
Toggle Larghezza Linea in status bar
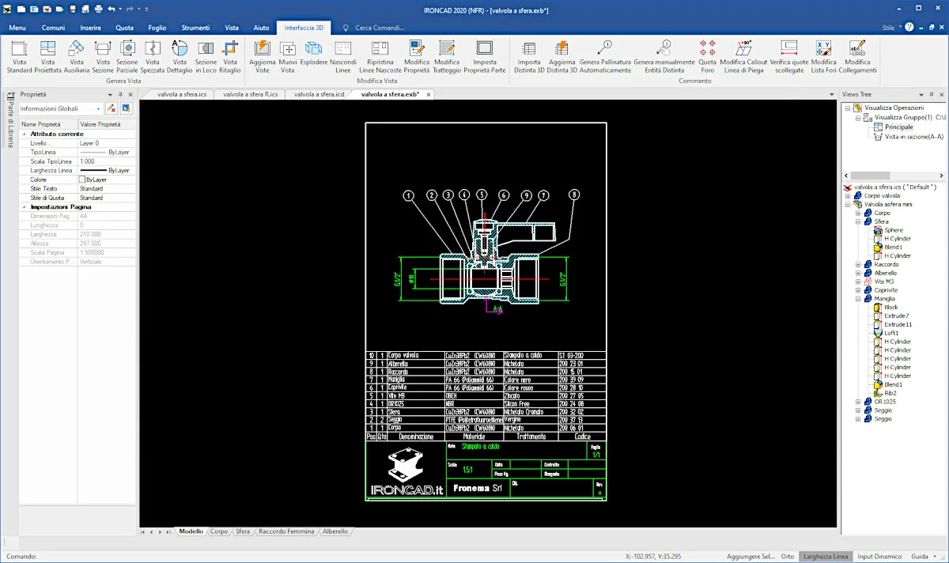tap(826, 557)
